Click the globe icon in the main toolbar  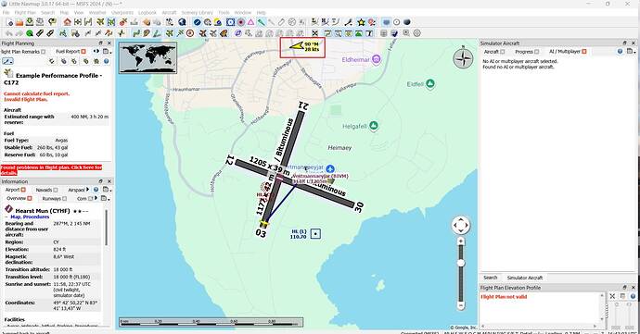point(182,22)
